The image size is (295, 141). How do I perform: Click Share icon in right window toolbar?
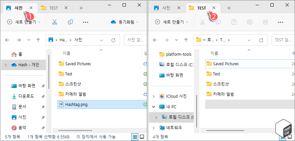point(265,22)
